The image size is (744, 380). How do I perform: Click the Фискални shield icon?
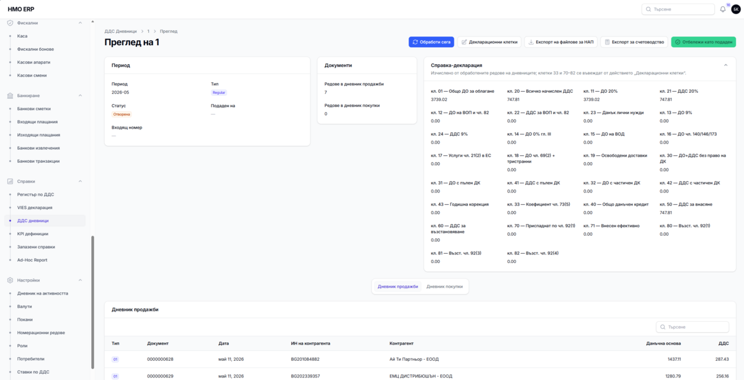click(10, 23)
